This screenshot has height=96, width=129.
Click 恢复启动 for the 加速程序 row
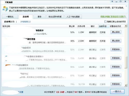click(x=116, y=49)
